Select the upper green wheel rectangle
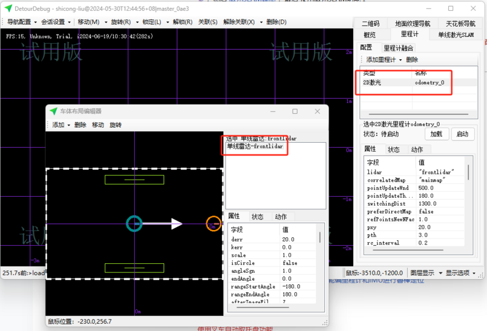Image resolution: width=487 pixels, height=331 pixels. [x=134, y=180]
